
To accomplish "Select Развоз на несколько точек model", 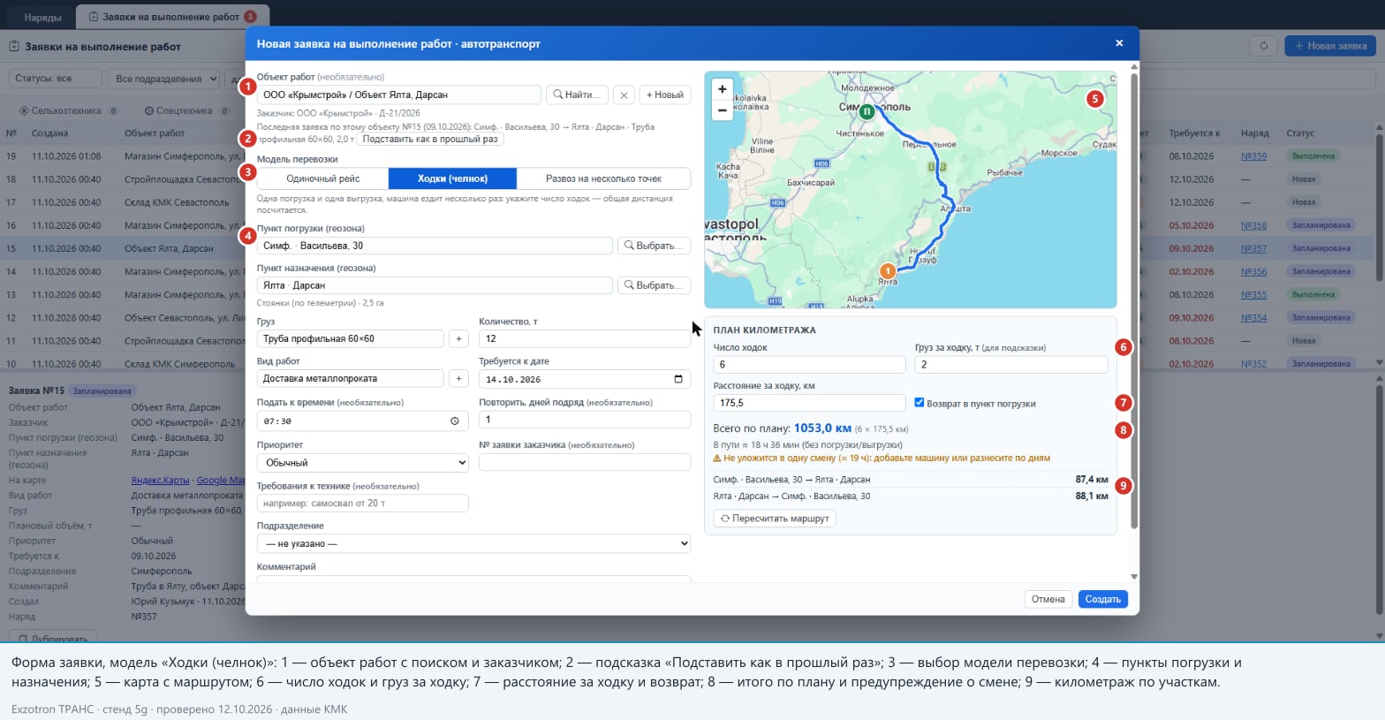I will click(603, 178).
